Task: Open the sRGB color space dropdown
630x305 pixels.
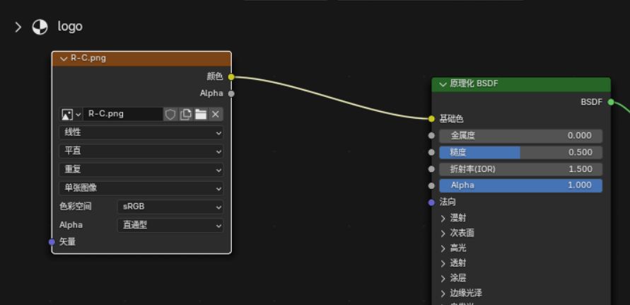Action: point(170,207)
